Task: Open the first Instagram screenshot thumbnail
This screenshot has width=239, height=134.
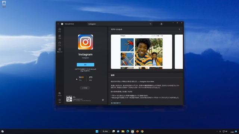Action: pyautogui.click(x=142, y=52)
